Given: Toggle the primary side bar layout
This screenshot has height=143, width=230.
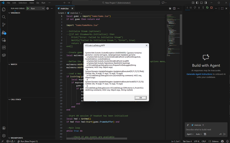Looking at the screenshot, I should [197, 3].
